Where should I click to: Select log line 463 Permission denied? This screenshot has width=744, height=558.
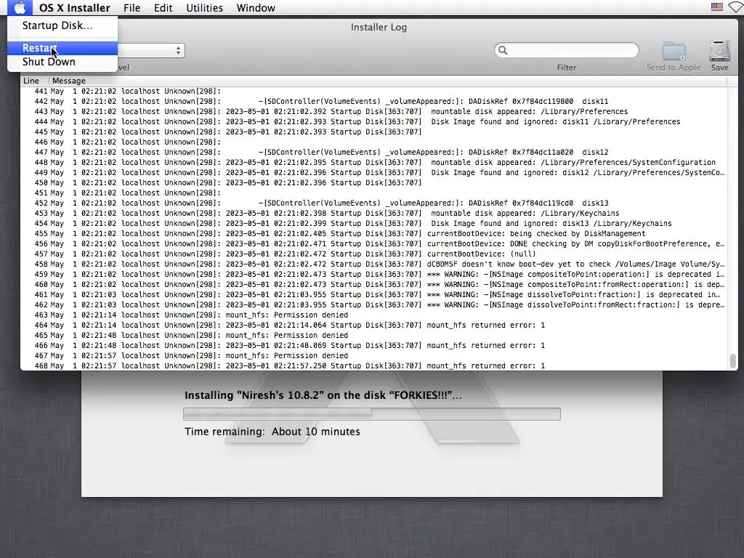point(373,315)
